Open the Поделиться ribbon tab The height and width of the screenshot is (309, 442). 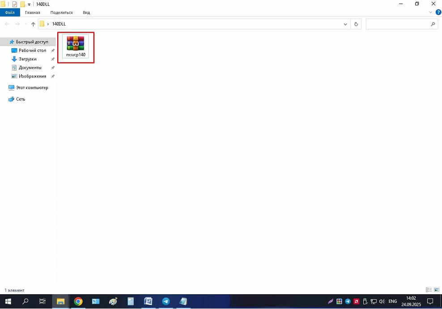[61, 13]
